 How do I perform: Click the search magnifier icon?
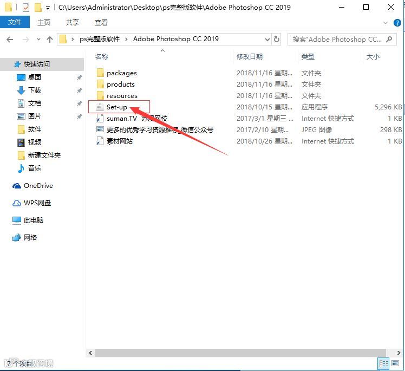click(389, 40)
